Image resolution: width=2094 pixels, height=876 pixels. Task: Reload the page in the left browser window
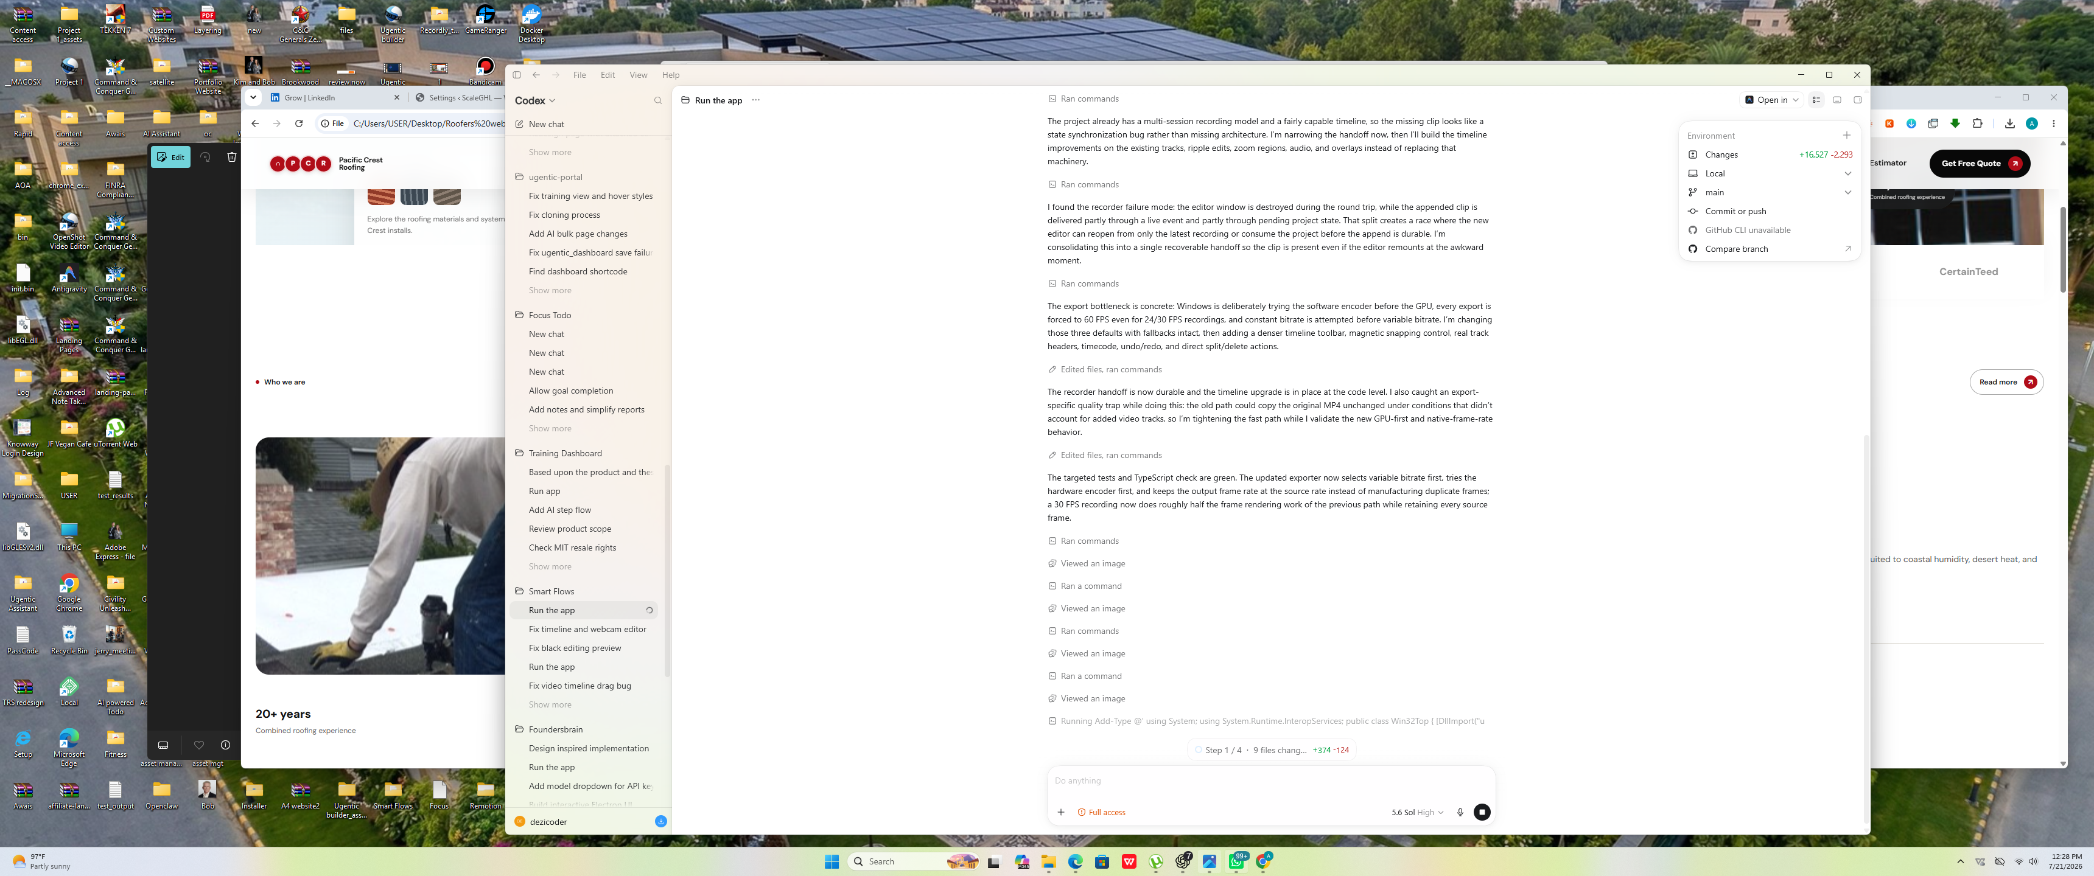(298, 123)
